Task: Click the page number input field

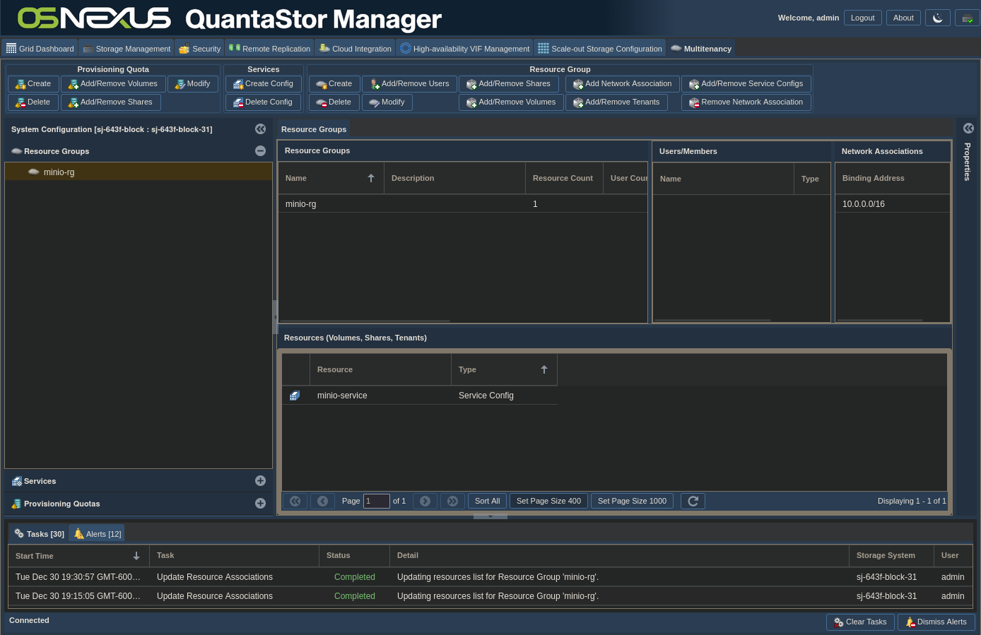Action: tap(376, 501)
